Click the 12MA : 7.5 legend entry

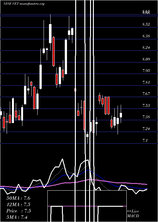(x=18, y=205)
